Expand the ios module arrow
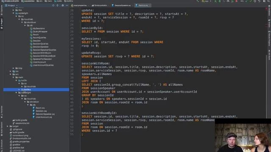The height and width of the screenshot is (152, 271). pyautogui.click(x=10, y=71)
